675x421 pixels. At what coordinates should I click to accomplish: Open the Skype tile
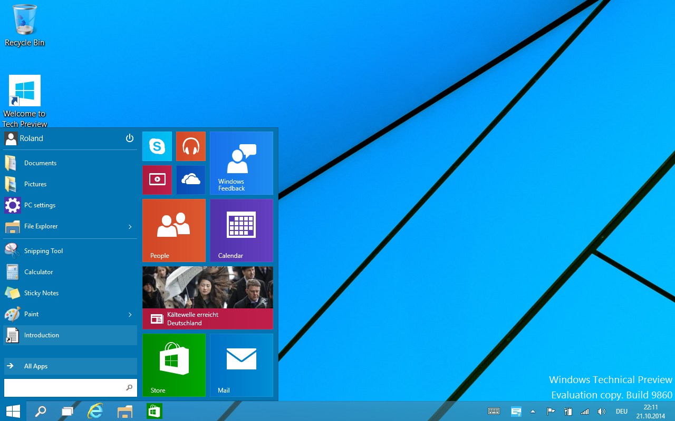(157, 146)
